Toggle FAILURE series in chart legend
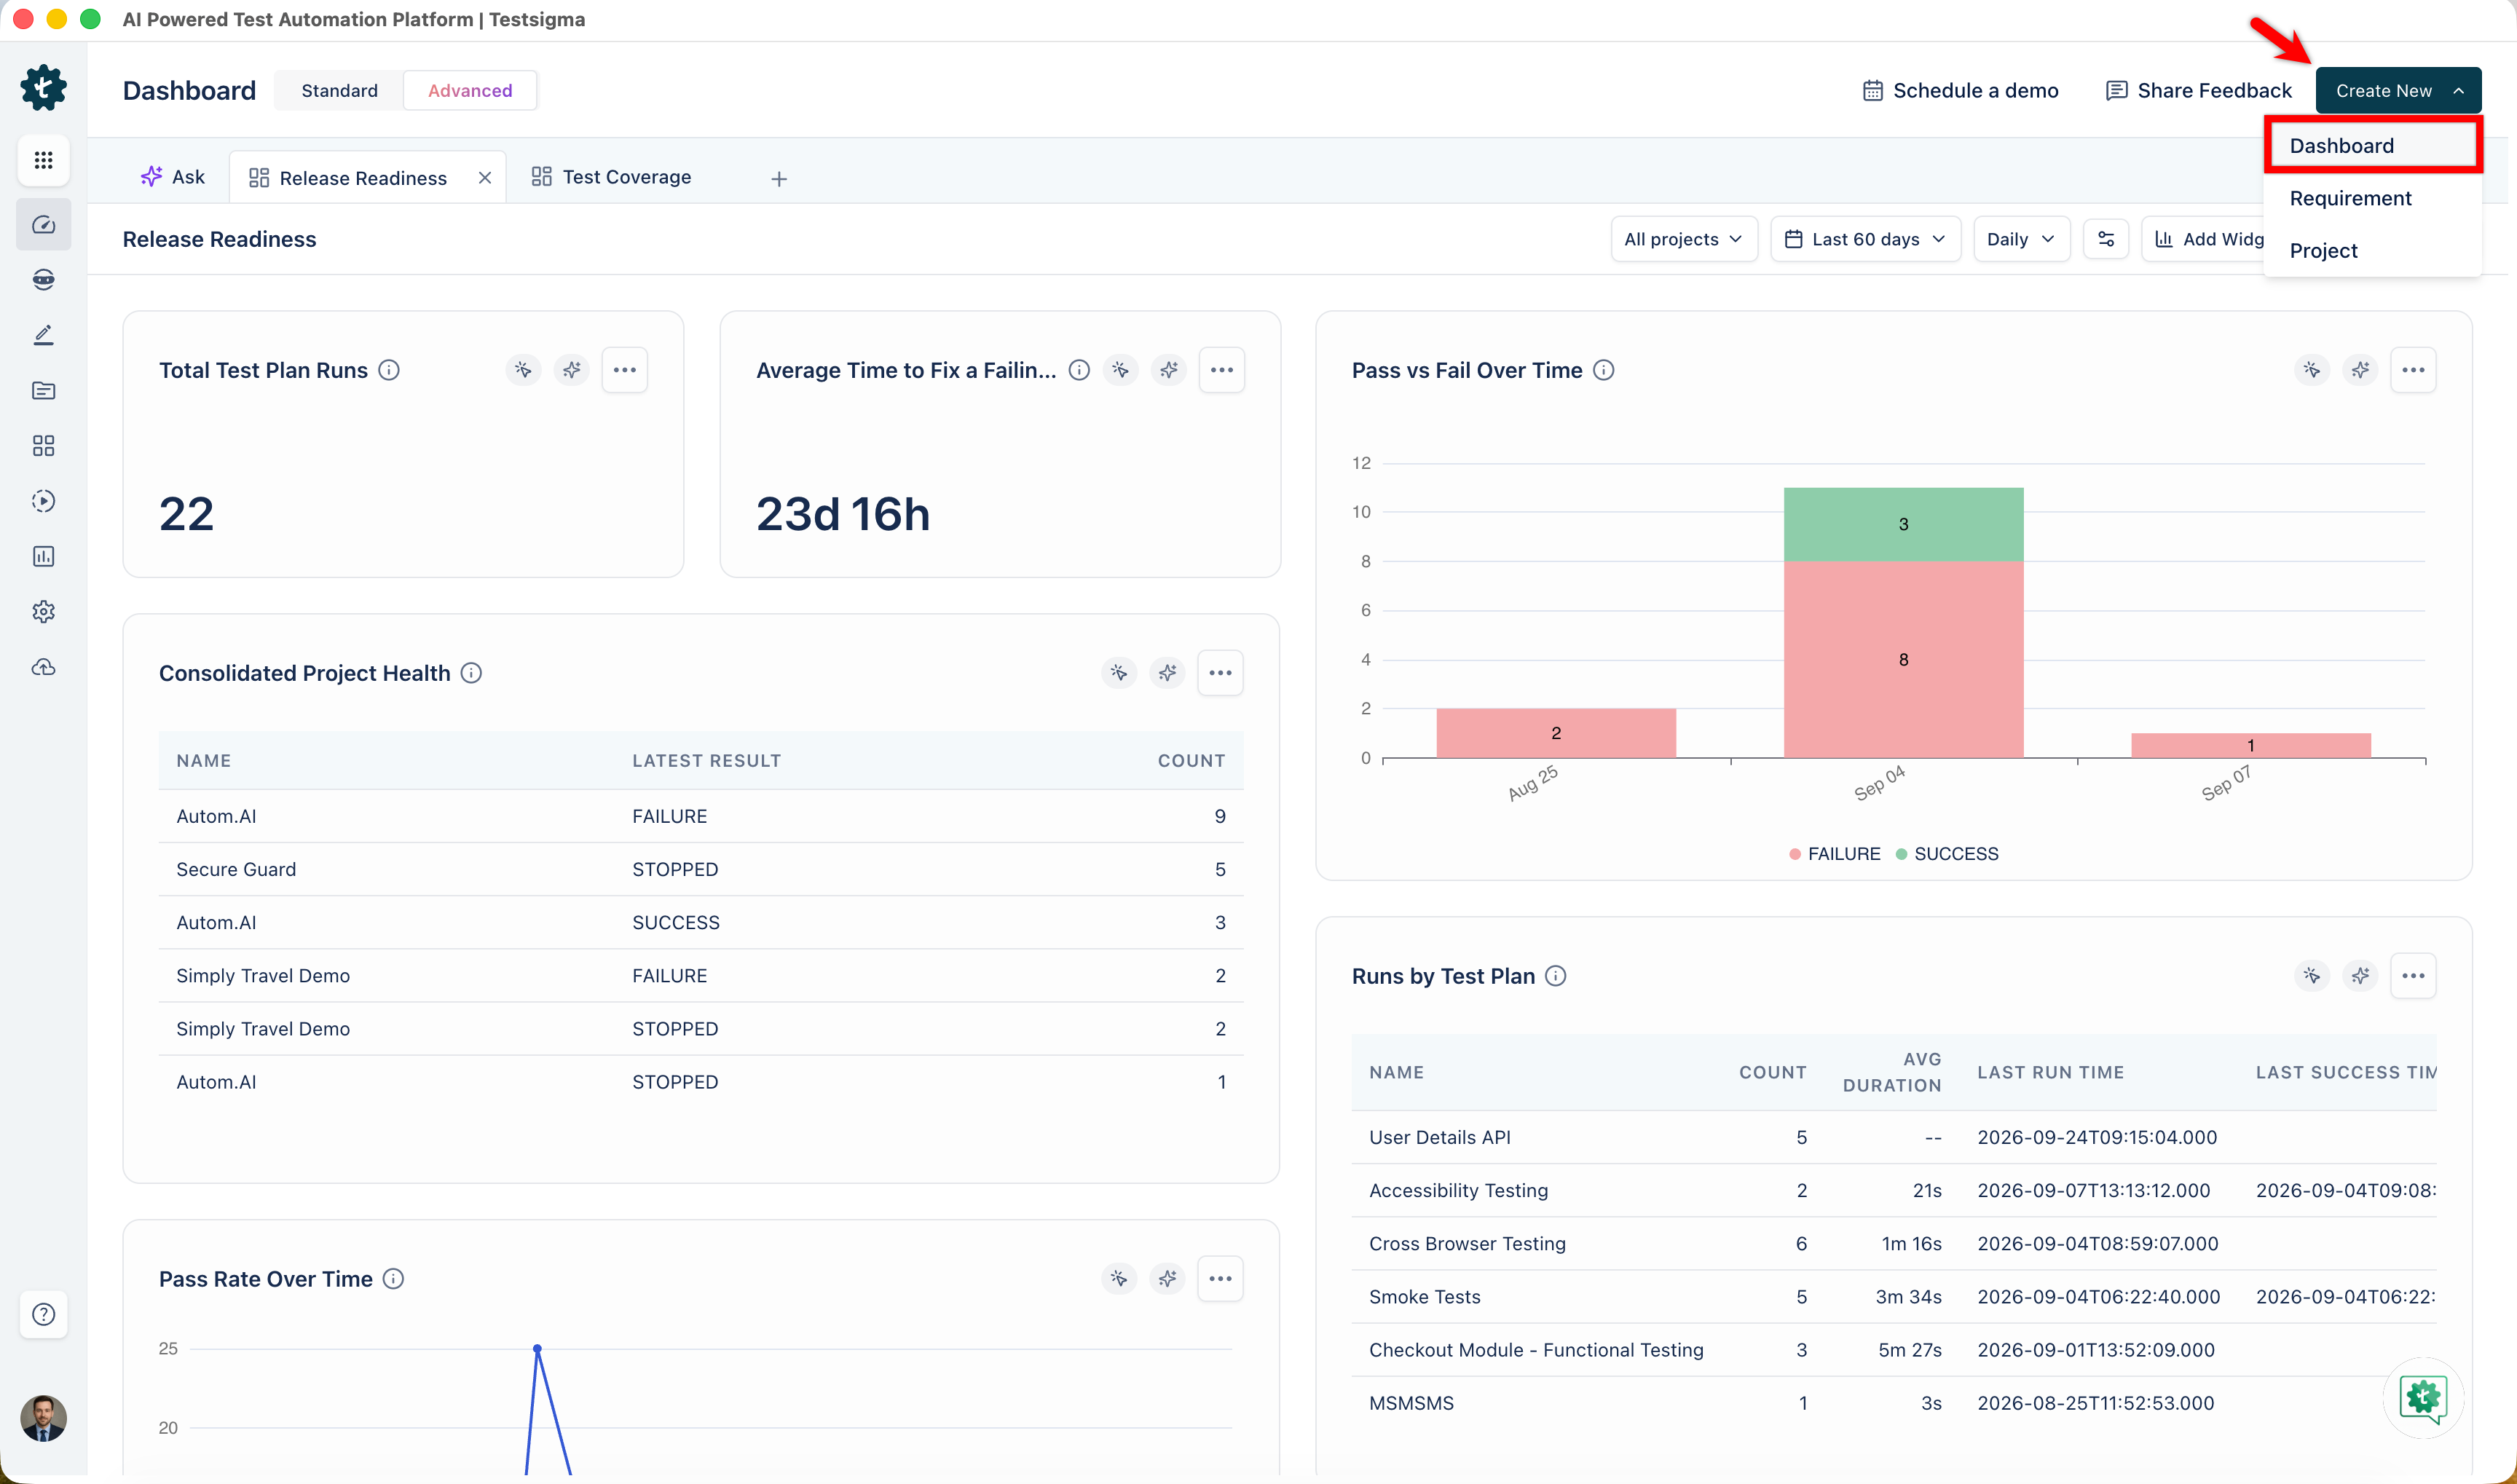2517x1484 pixels. (x=1835, y=854)
